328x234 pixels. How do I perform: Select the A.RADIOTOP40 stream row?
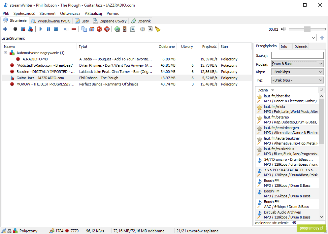127,59
